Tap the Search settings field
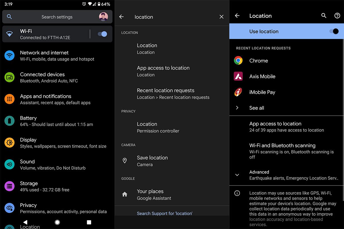This screenshot has height=229, width=344. [x=57, y=17]
